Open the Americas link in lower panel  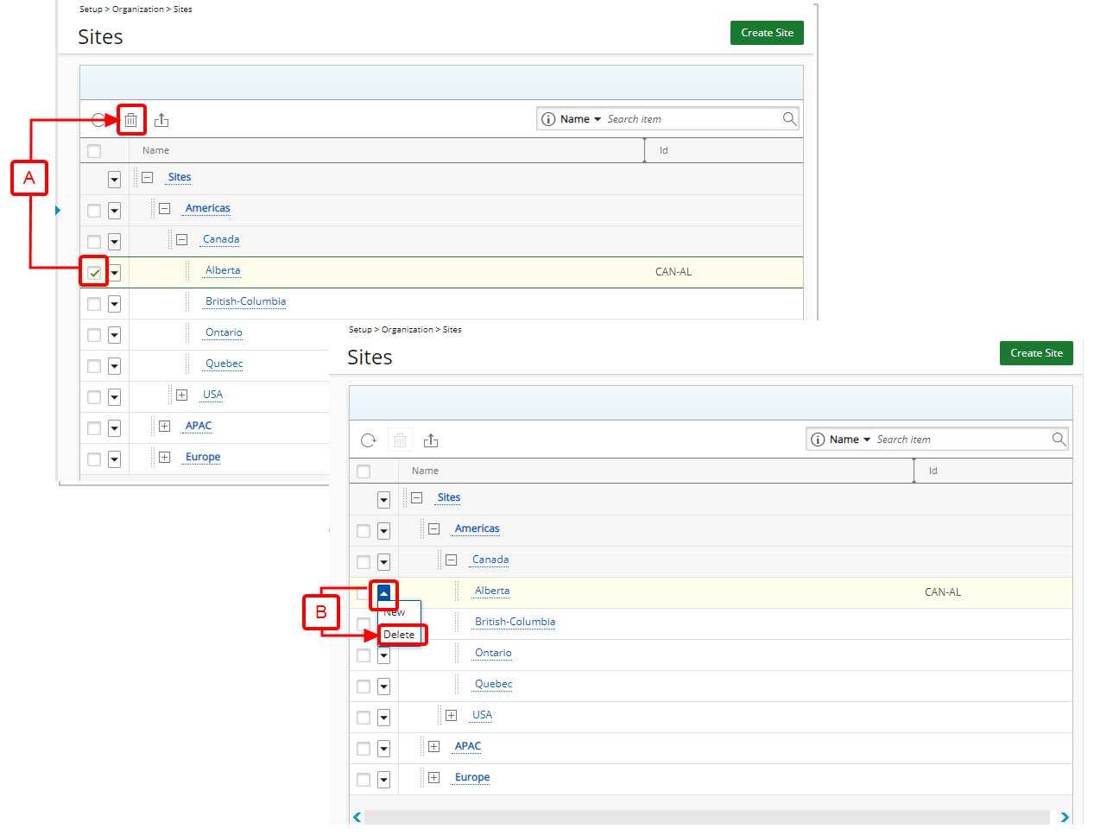(477, 528)
